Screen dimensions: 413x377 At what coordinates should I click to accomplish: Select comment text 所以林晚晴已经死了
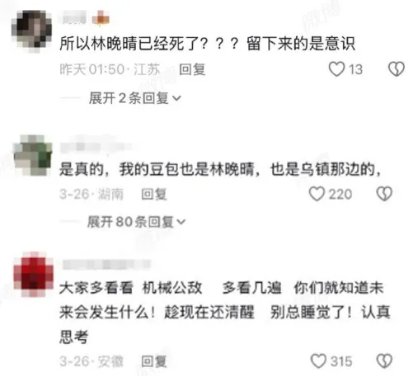click(129, 44)
